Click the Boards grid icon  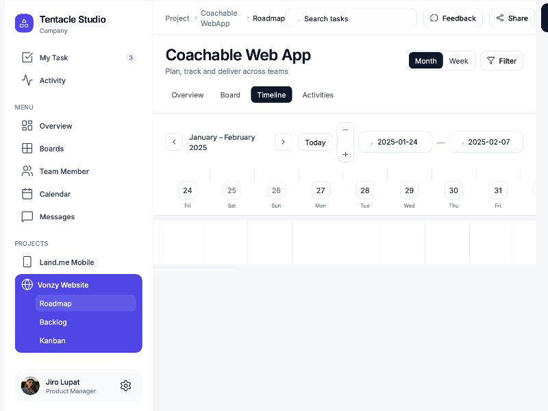pyautogui.click(x=27, y=149)
